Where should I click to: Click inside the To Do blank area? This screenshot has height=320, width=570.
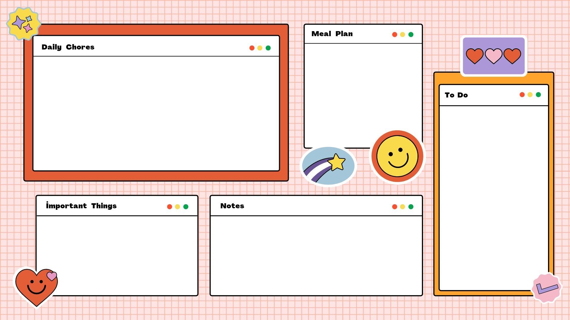(493, 196)
